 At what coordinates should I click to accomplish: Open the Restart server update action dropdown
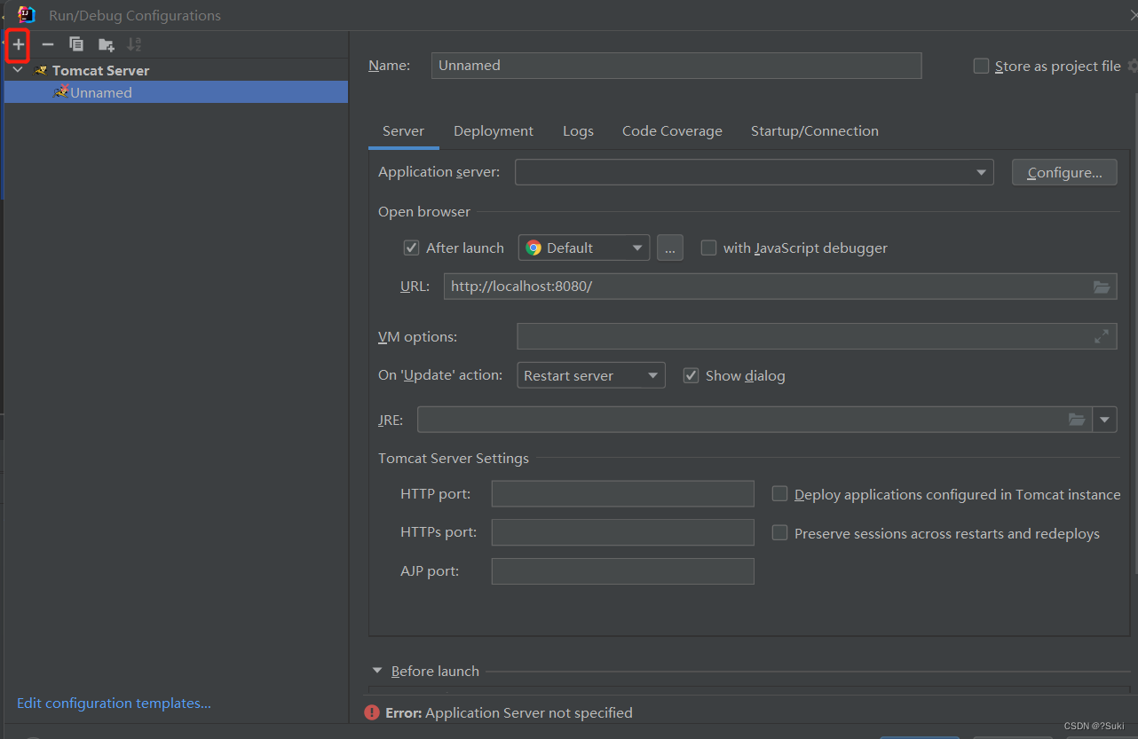click(591, 375)
